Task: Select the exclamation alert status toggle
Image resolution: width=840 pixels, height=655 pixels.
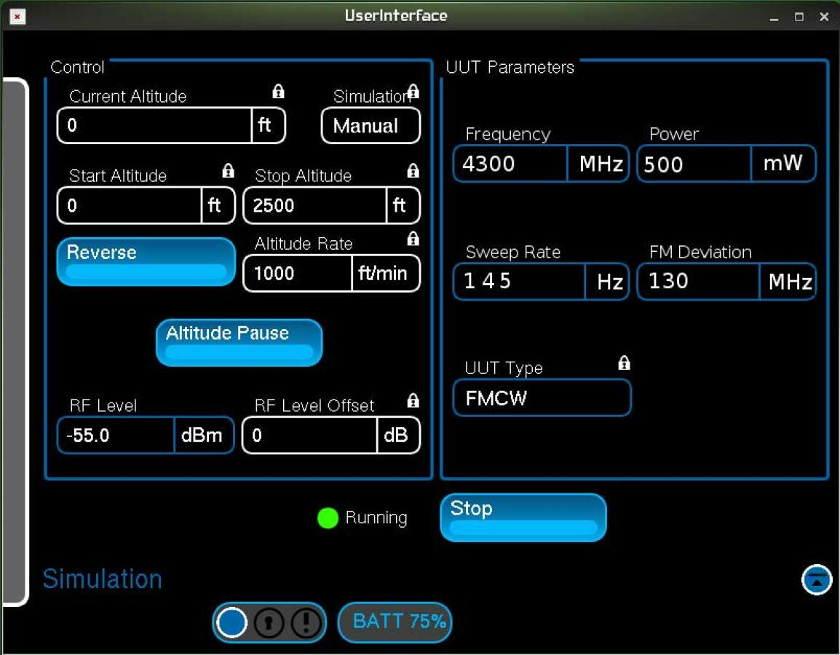Action: tap(306, 622)
